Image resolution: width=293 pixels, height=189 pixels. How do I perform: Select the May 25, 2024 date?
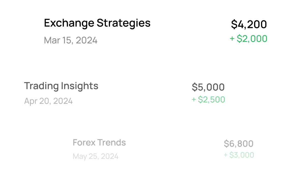point(95,156)
